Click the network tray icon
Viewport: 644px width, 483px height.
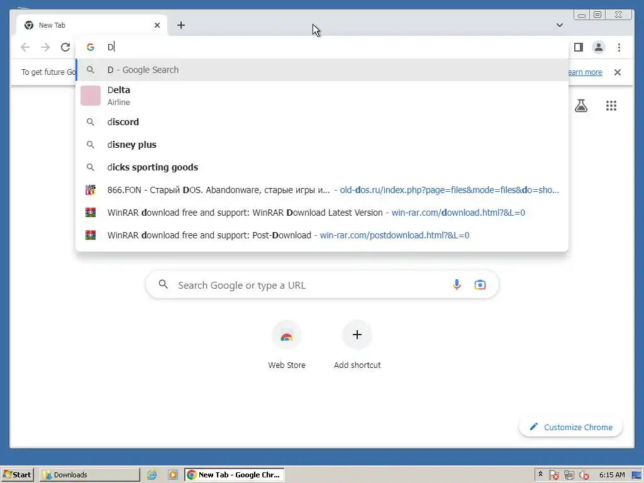point(569,475)
